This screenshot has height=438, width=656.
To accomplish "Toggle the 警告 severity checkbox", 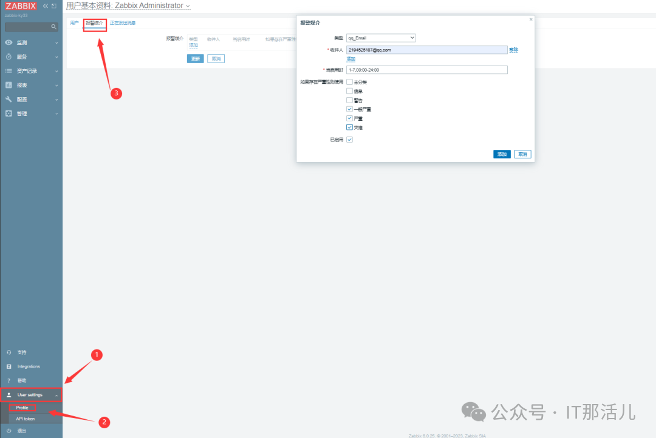I will [349, 100].
